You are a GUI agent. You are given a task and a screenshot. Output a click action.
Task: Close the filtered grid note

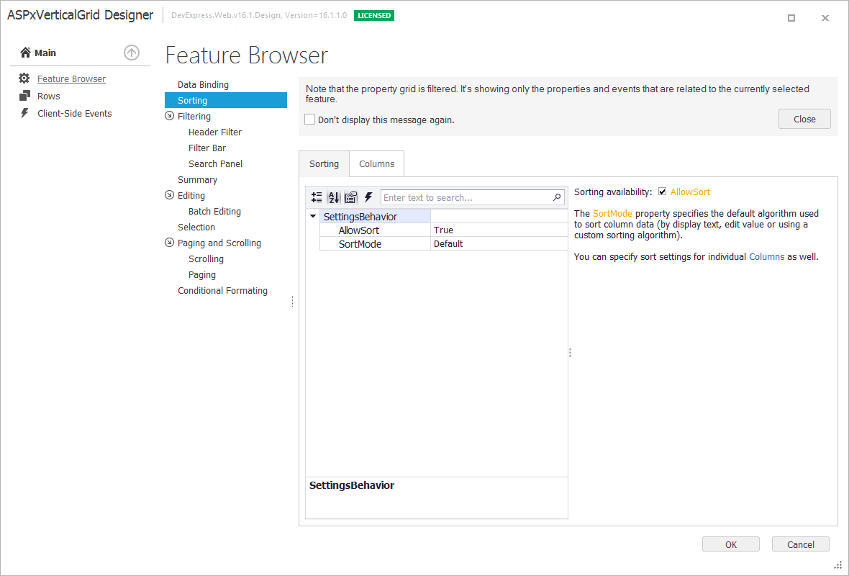(804, 120)
